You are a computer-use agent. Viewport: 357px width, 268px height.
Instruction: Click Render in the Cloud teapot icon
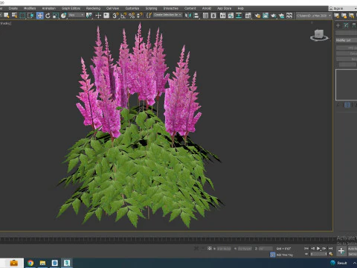tap(281, 16)
